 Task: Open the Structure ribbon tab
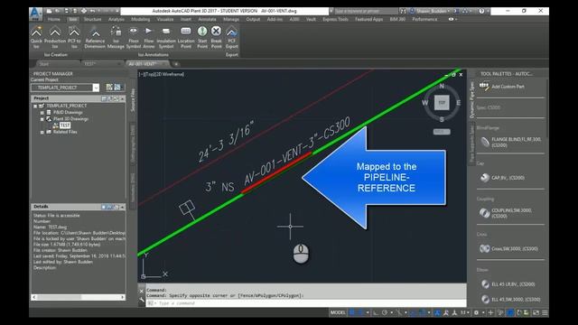[x=92, y=19]
